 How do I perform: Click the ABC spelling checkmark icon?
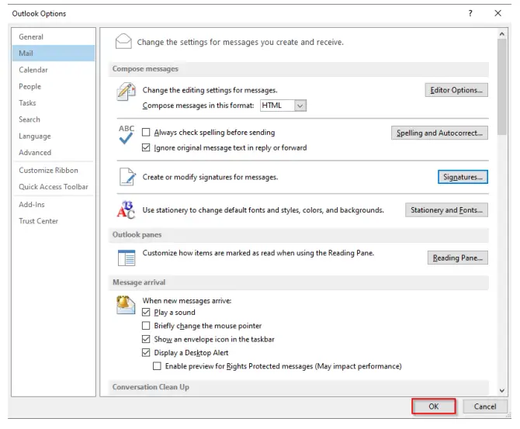[x=127, y=134]
